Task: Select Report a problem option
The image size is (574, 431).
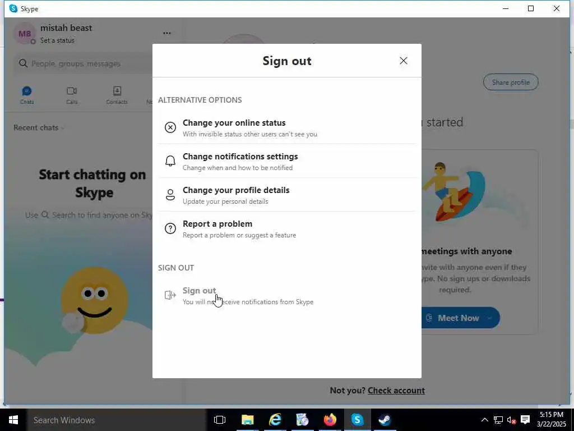Action: (287, 229)
